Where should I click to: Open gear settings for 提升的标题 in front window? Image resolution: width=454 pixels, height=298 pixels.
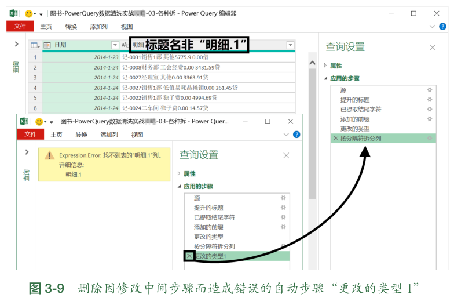point(283,208)
